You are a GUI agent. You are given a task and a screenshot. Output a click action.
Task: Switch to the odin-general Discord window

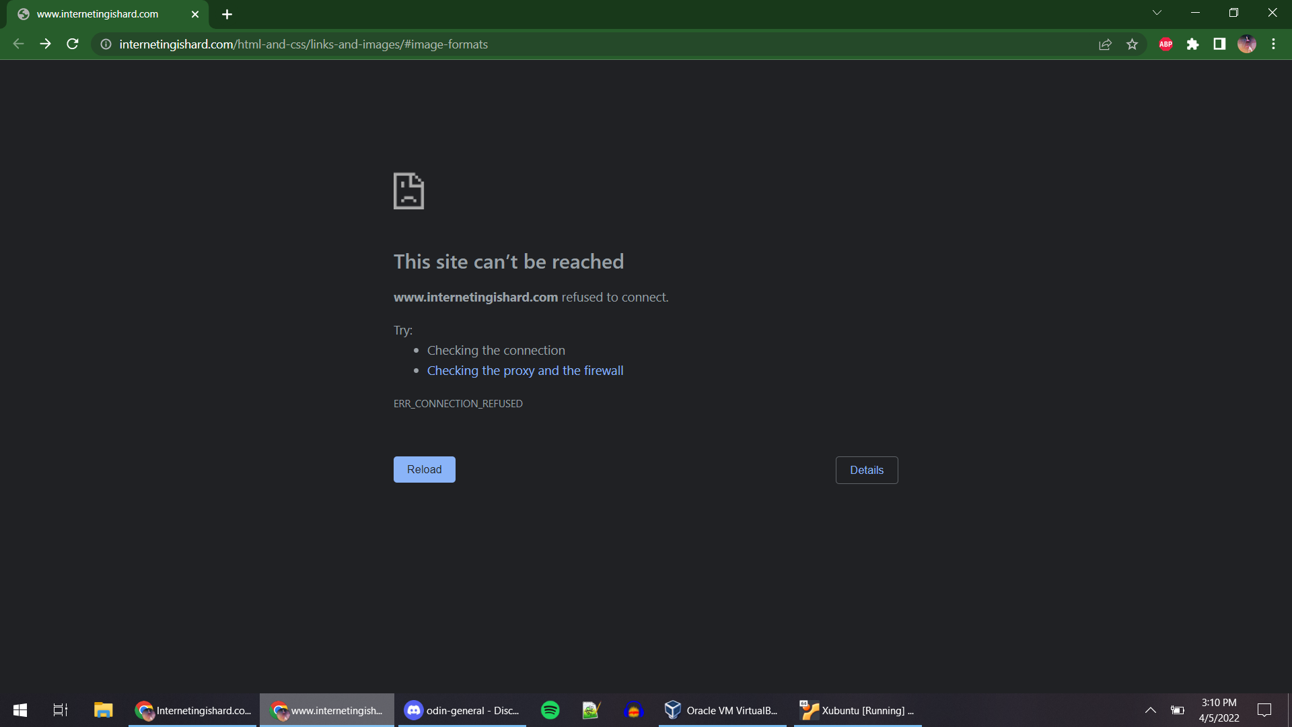(462, 709)
